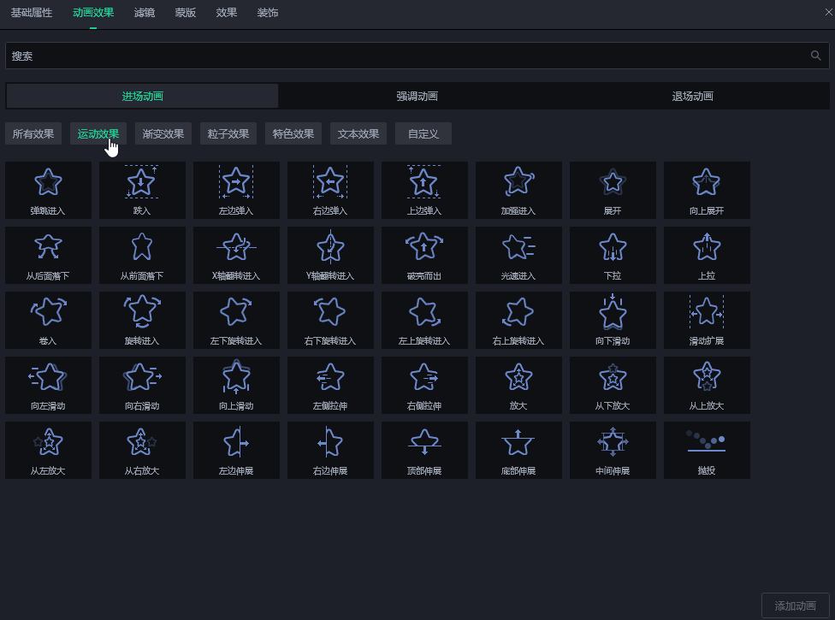835x620 pixels.
Task: Show 所有效果 category
Action: (33, 133)
